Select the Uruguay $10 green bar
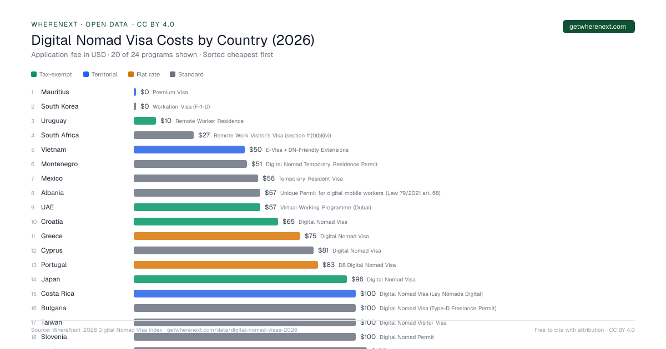Viewport: 666px width, 349px height. (x=145, y=121)
